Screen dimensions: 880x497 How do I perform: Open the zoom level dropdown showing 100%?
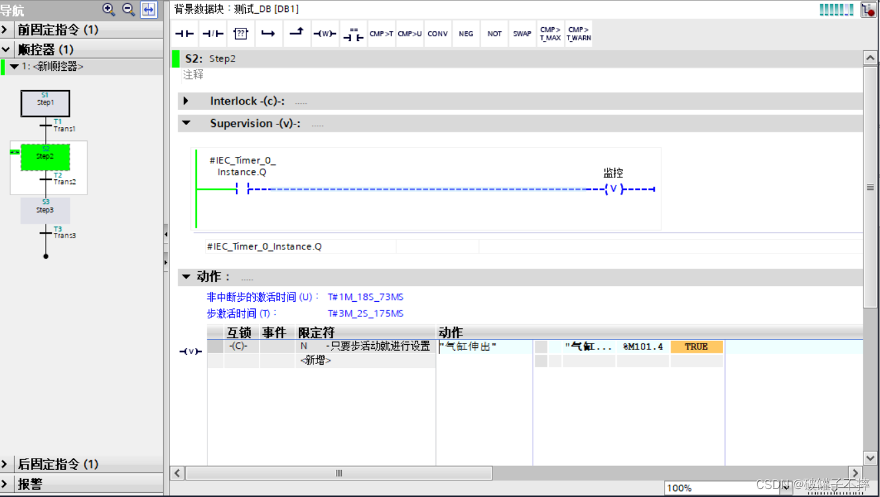tap(786, 488)
